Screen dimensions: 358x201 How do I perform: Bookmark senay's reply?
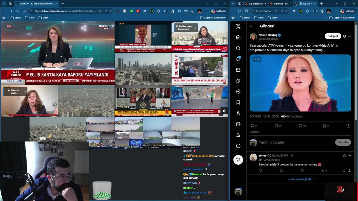click(344, 171)
